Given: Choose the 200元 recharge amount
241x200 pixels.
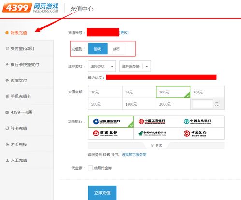Looking at the screenshot, I should coord(207,92).
